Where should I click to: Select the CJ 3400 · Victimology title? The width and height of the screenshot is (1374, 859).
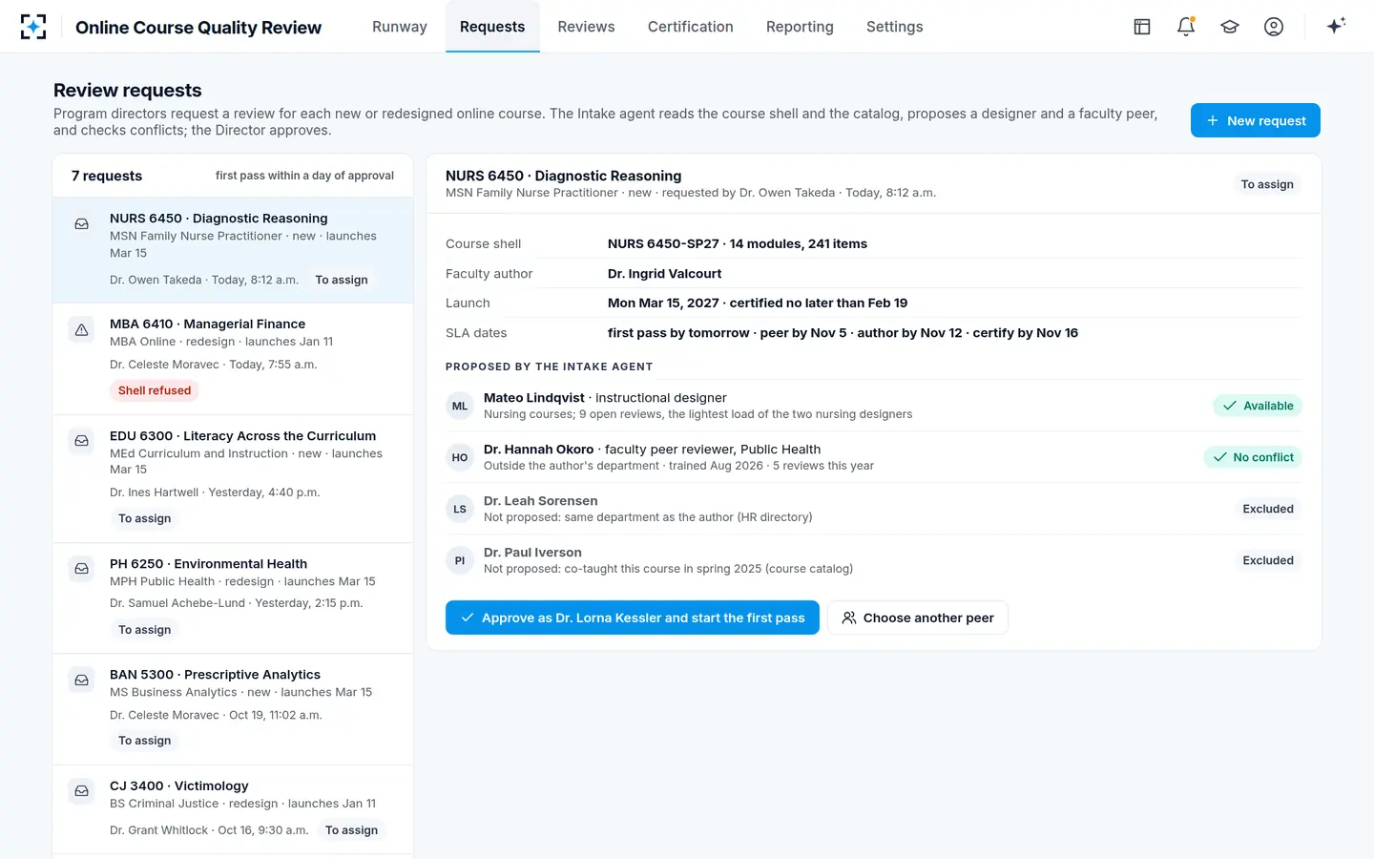pyautogui.click(x=179, y=786)
